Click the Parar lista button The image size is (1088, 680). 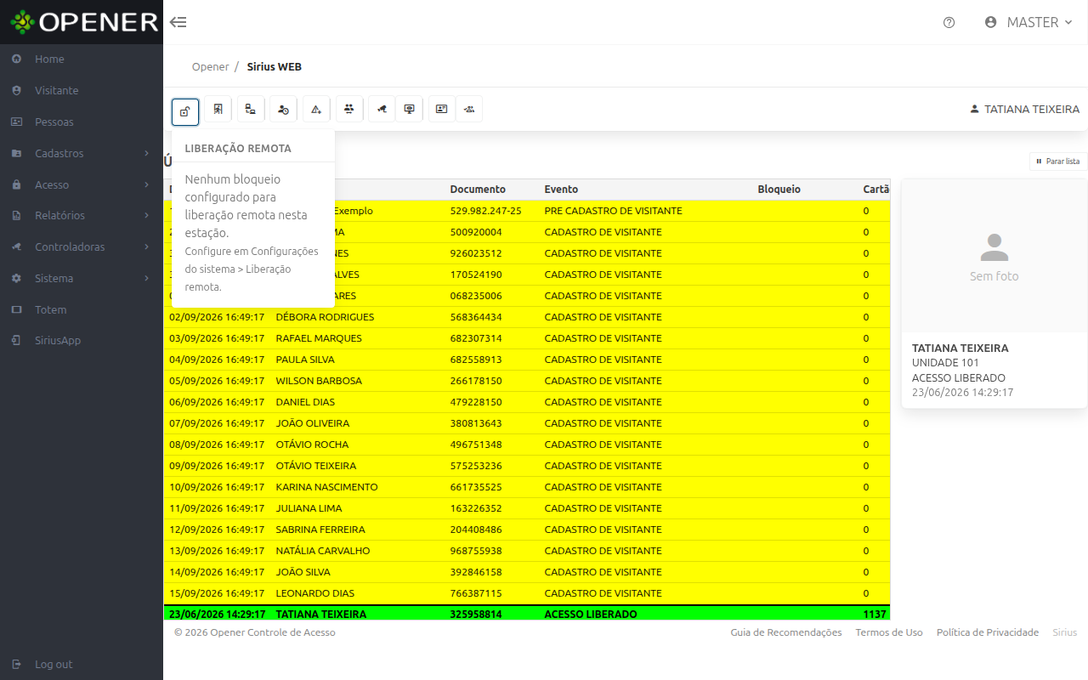[x=1058, y=161]
